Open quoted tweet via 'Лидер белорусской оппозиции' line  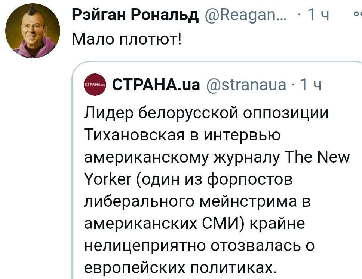tap(206, 113)
